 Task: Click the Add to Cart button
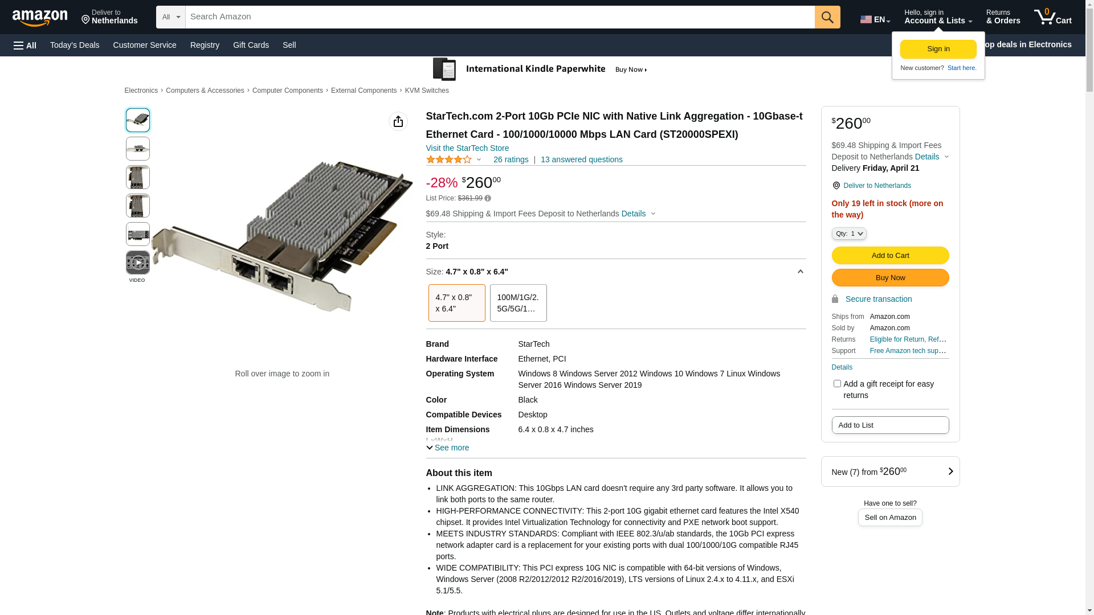[890, 256]
